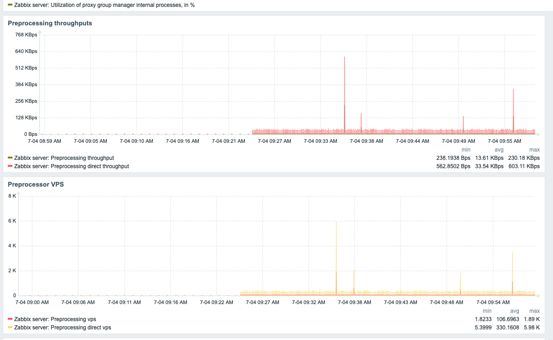Select the min value 562.8502 Bps
Image resolution: width=553 pixels, height=340 pixels.
pos(453,166)
